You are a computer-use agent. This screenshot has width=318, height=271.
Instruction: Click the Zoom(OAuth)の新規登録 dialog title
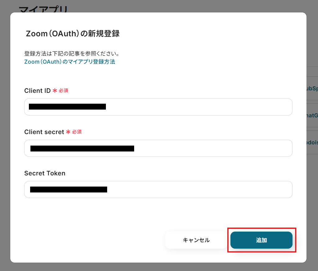[x=73, y=34]
